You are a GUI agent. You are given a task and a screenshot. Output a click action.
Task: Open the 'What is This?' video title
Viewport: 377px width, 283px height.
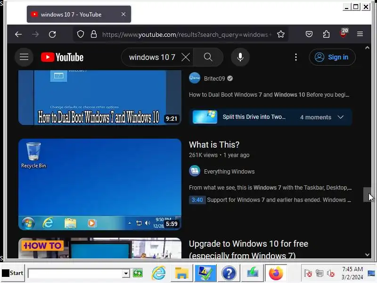(x=214, y=145)
